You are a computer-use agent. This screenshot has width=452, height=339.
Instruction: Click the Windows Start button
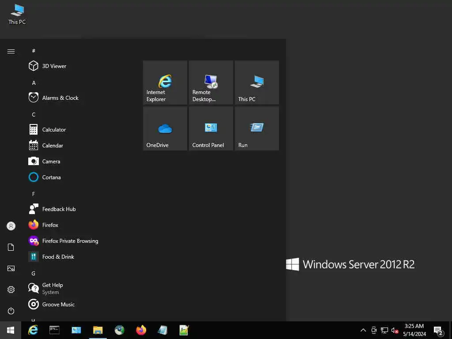coord(11,330)
